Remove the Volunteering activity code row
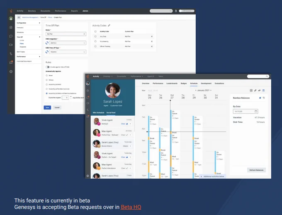The height and width of the screenshot is (215, 282). tap(152, 41)
